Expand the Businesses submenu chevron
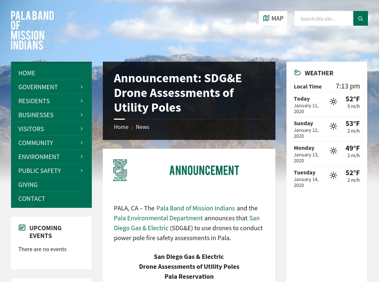This screenshot has width=379, height=282. coord(82,115)
